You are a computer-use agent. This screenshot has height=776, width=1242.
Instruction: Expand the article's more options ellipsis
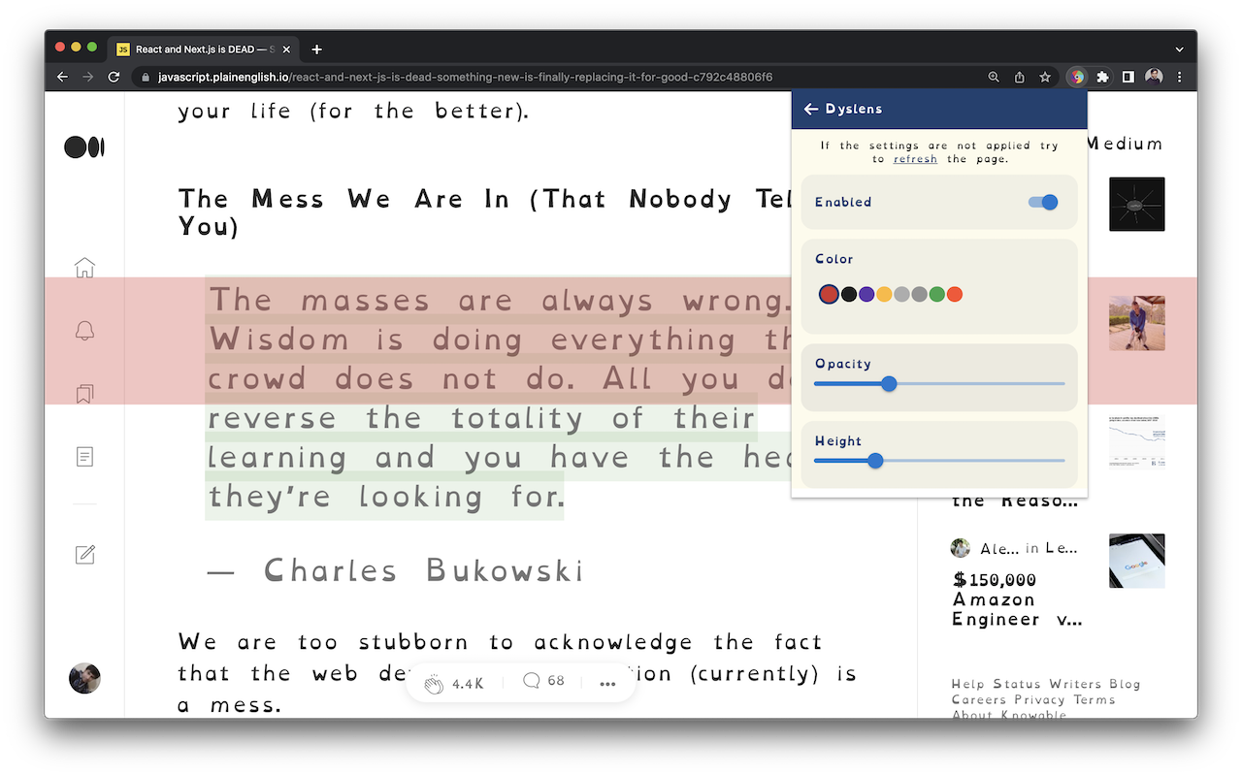[607, 683]
